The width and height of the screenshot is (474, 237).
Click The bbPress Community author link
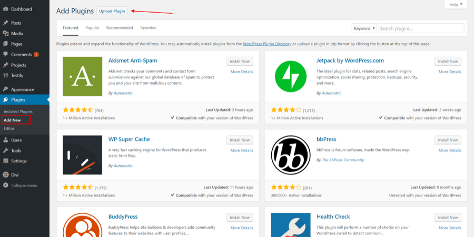coord(343,160)
